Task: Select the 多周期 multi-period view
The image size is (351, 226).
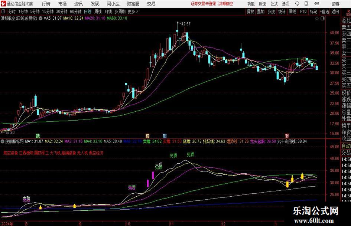Action: pyautogui.click(x=120, y=12)
